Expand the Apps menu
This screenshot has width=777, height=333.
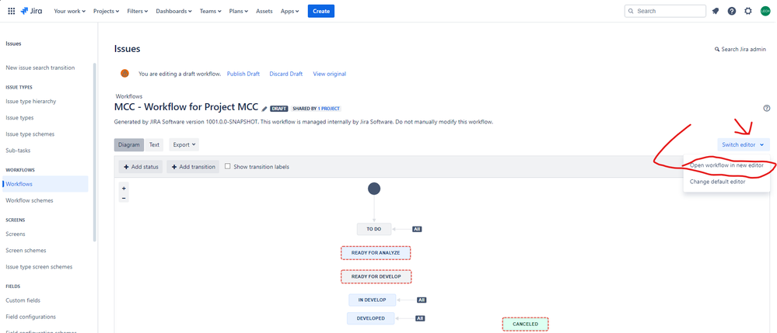click(x=289, y=11)
